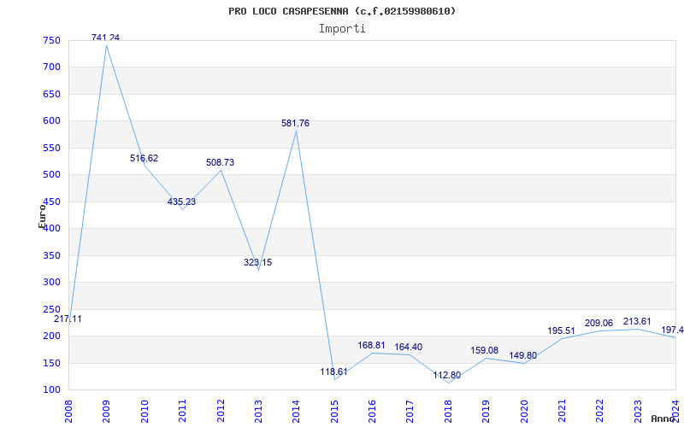The width and height of the screenshot is (684, 427).
Task: Click the 508.73 data label
Action: click(x=220, y=162)
